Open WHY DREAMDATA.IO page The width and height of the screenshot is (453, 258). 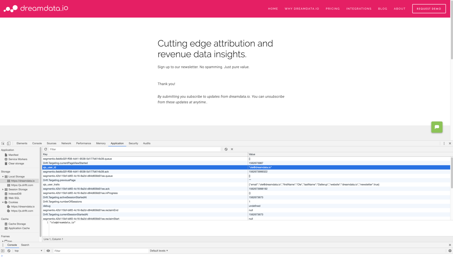[x=302, y=9]
